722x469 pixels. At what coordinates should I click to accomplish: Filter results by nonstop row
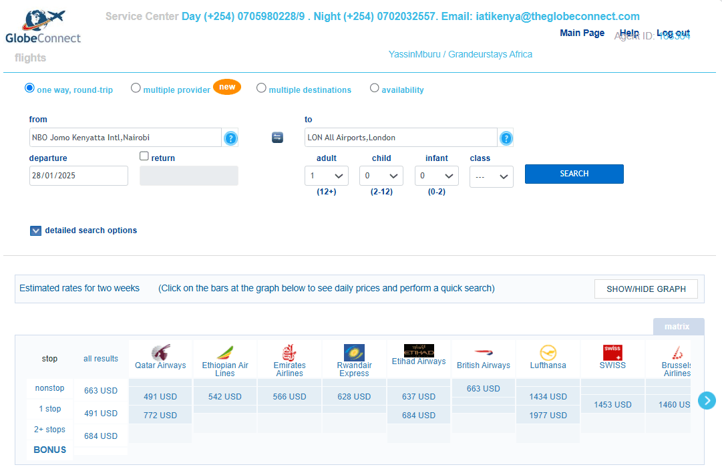49,388
